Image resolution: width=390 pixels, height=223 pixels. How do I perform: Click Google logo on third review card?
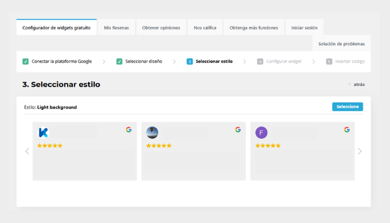pos(347,130)
